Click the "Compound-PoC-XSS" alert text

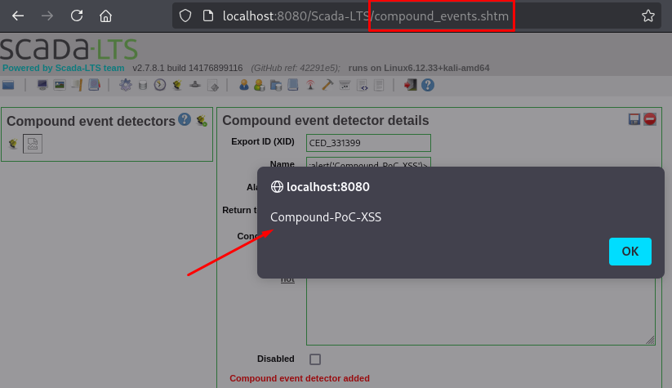point(326,217)
